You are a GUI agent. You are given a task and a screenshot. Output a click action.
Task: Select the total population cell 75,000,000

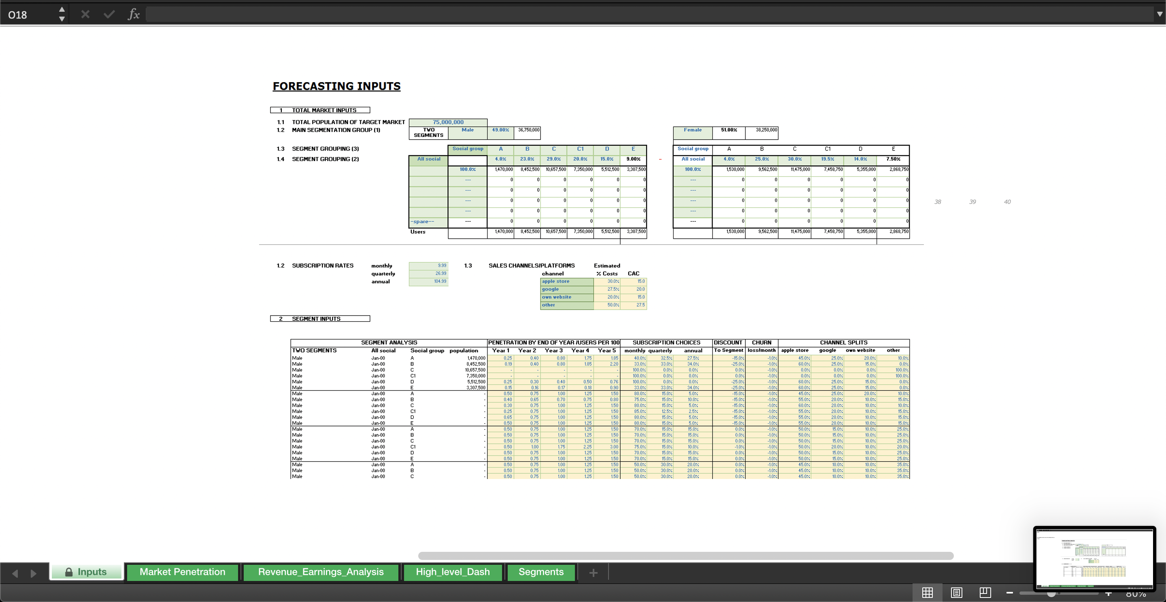click(x=448, y=122)
